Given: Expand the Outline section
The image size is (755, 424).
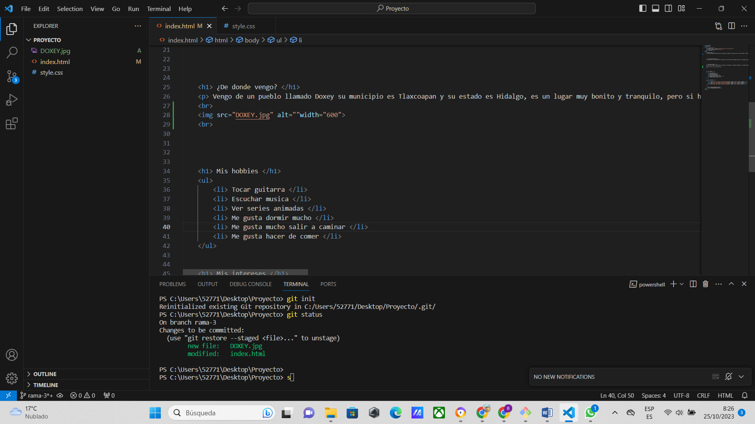Looking at the screenshot, I should pyautogui.click(x=45, y=374).
